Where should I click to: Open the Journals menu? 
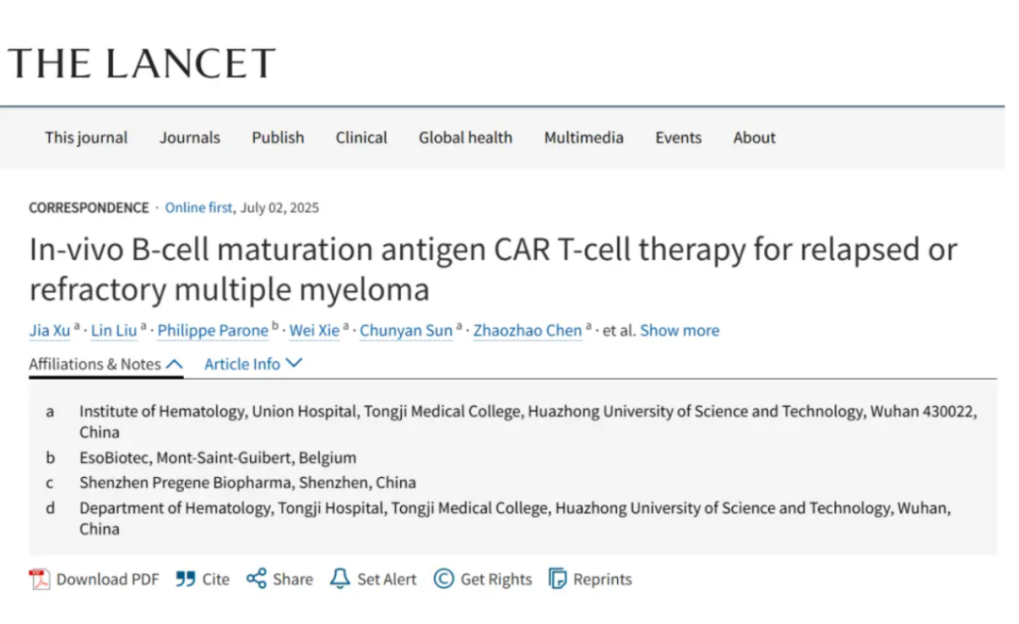190,138
